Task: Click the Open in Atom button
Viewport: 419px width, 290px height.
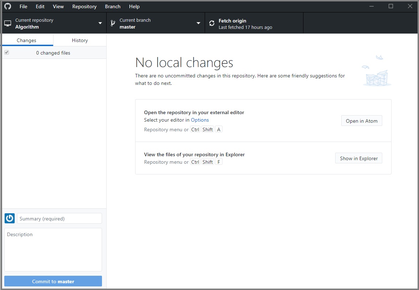Action: coord(362,121)
